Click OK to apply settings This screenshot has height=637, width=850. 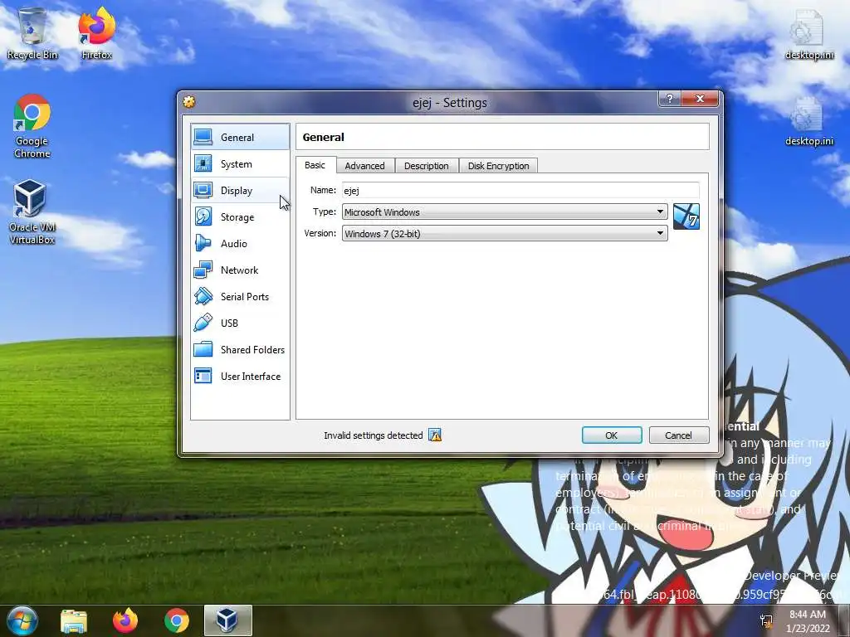pos(612,435)
